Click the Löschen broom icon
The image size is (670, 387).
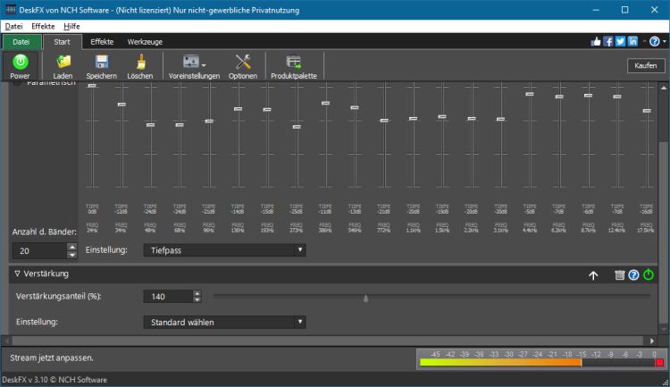click(x=140, y=63)
